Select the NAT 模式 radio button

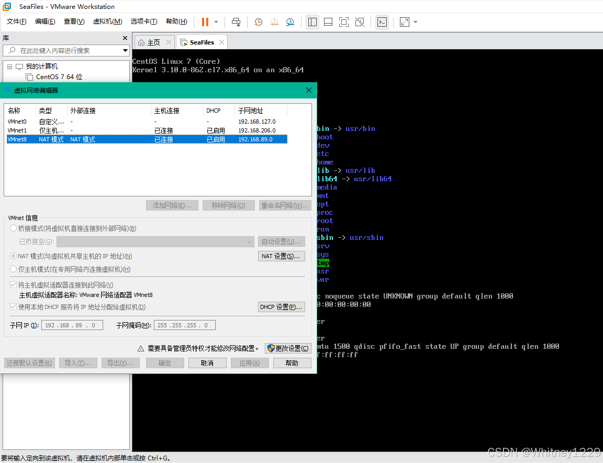[x=13, y=256]
